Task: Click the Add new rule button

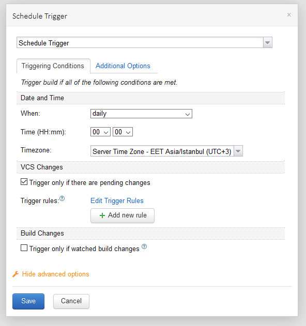Action: tap(123, 215)
